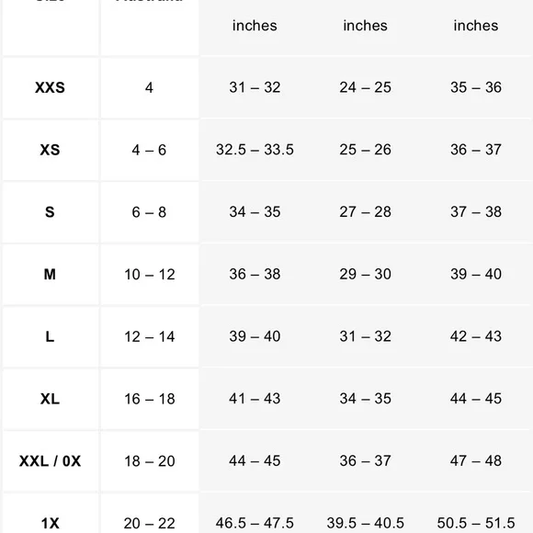This screenshot has width=533, height=533.
Task: Select the M size label
Action: [50, 275]
